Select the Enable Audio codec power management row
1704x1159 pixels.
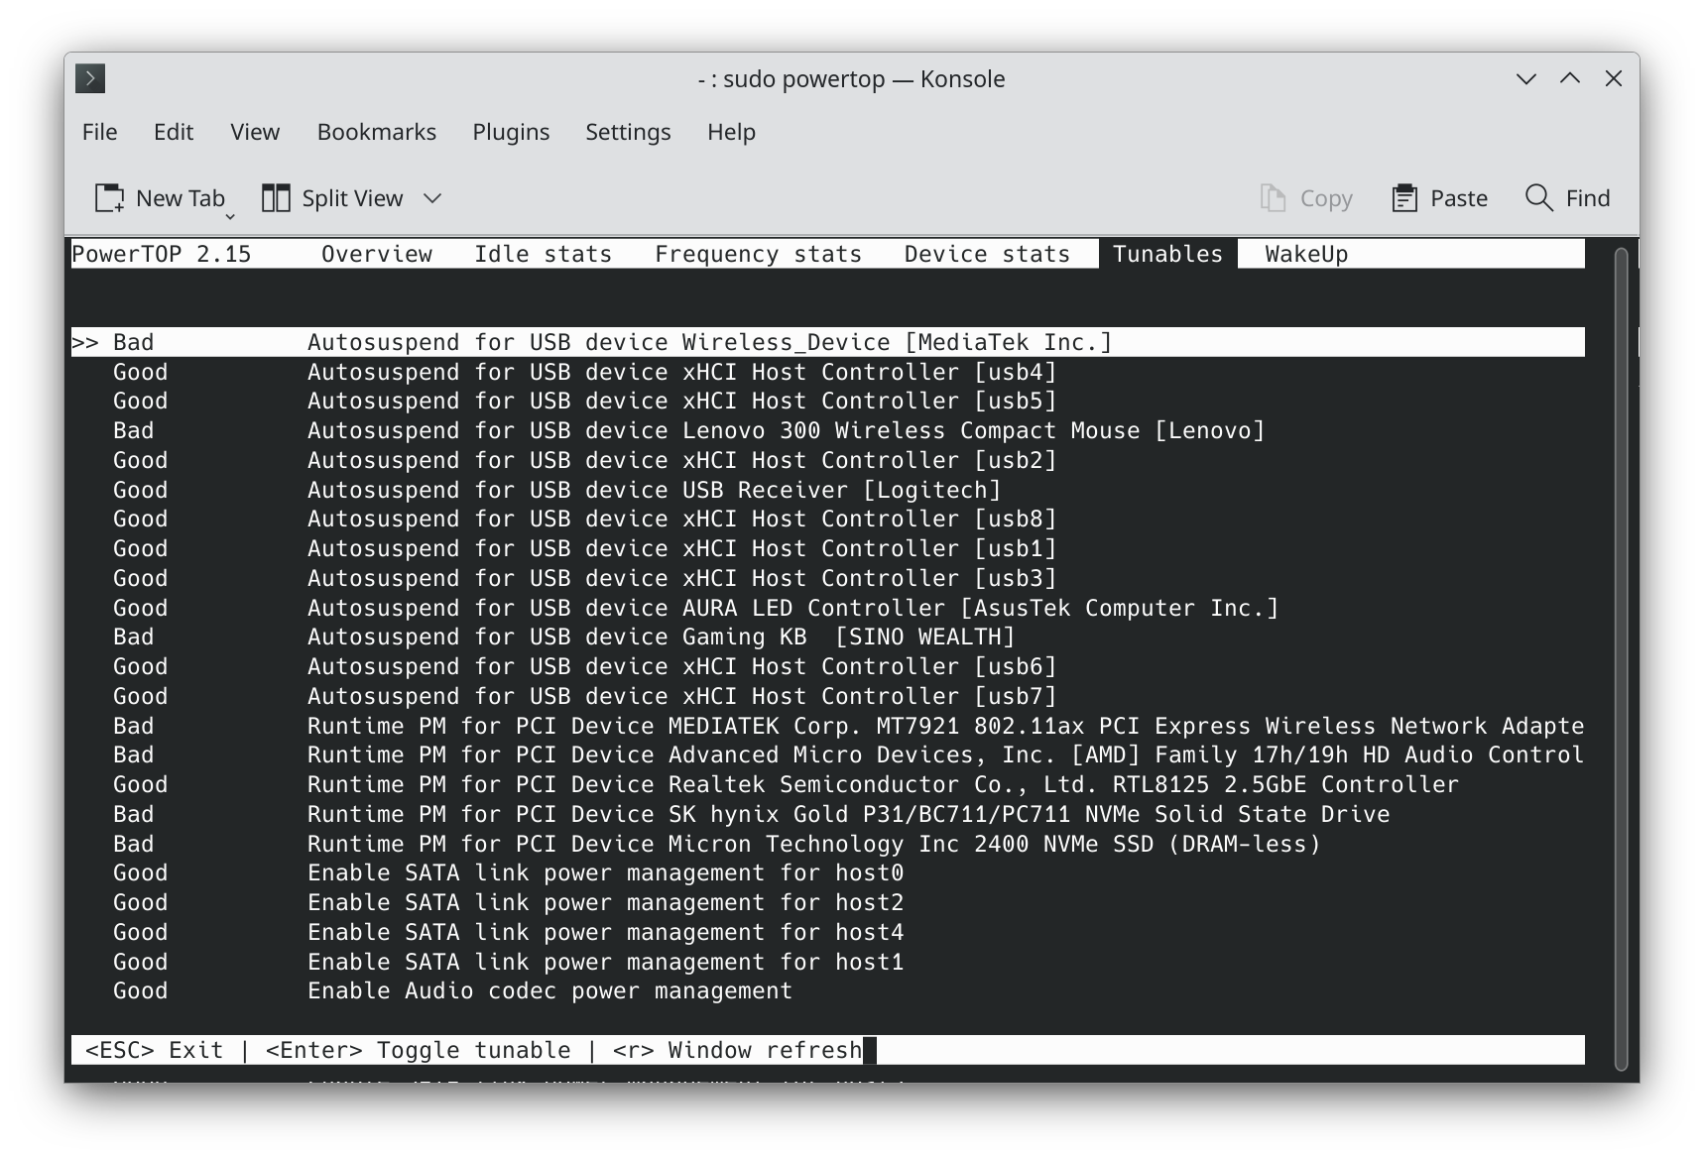(x=549, y=990)
